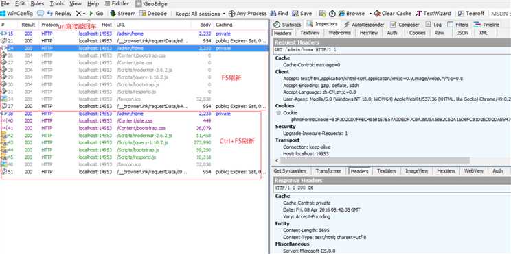The width and height of the screenshot is (511, 254).
Task: Select session 38 /admin/home
Action: [x=134, y=114]
